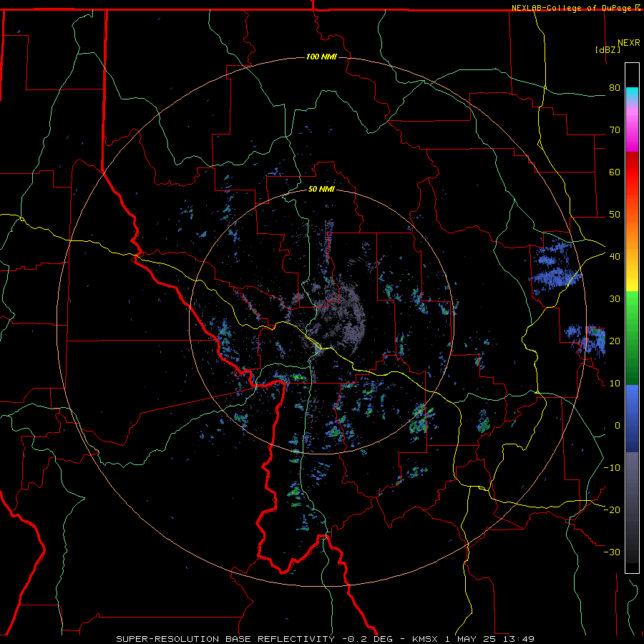
Task: Click the 60 value on dBZ scale
Action: pyautogui.click(x=615, y=172)
